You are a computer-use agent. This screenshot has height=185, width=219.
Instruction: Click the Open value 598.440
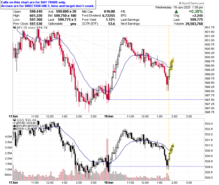(x=36, y=12)
